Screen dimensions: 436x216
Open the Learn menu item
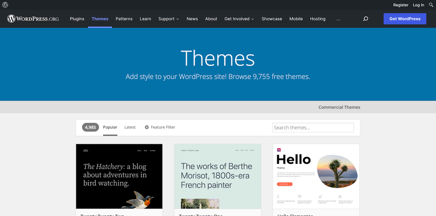click(145, 19)
